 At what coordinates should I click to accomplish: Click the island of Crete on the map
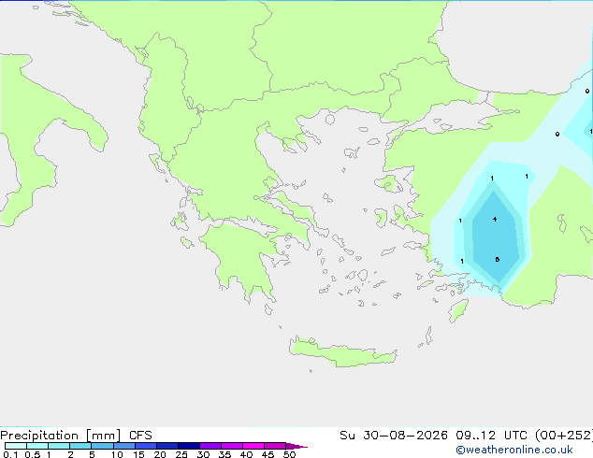tap(342, 352)
